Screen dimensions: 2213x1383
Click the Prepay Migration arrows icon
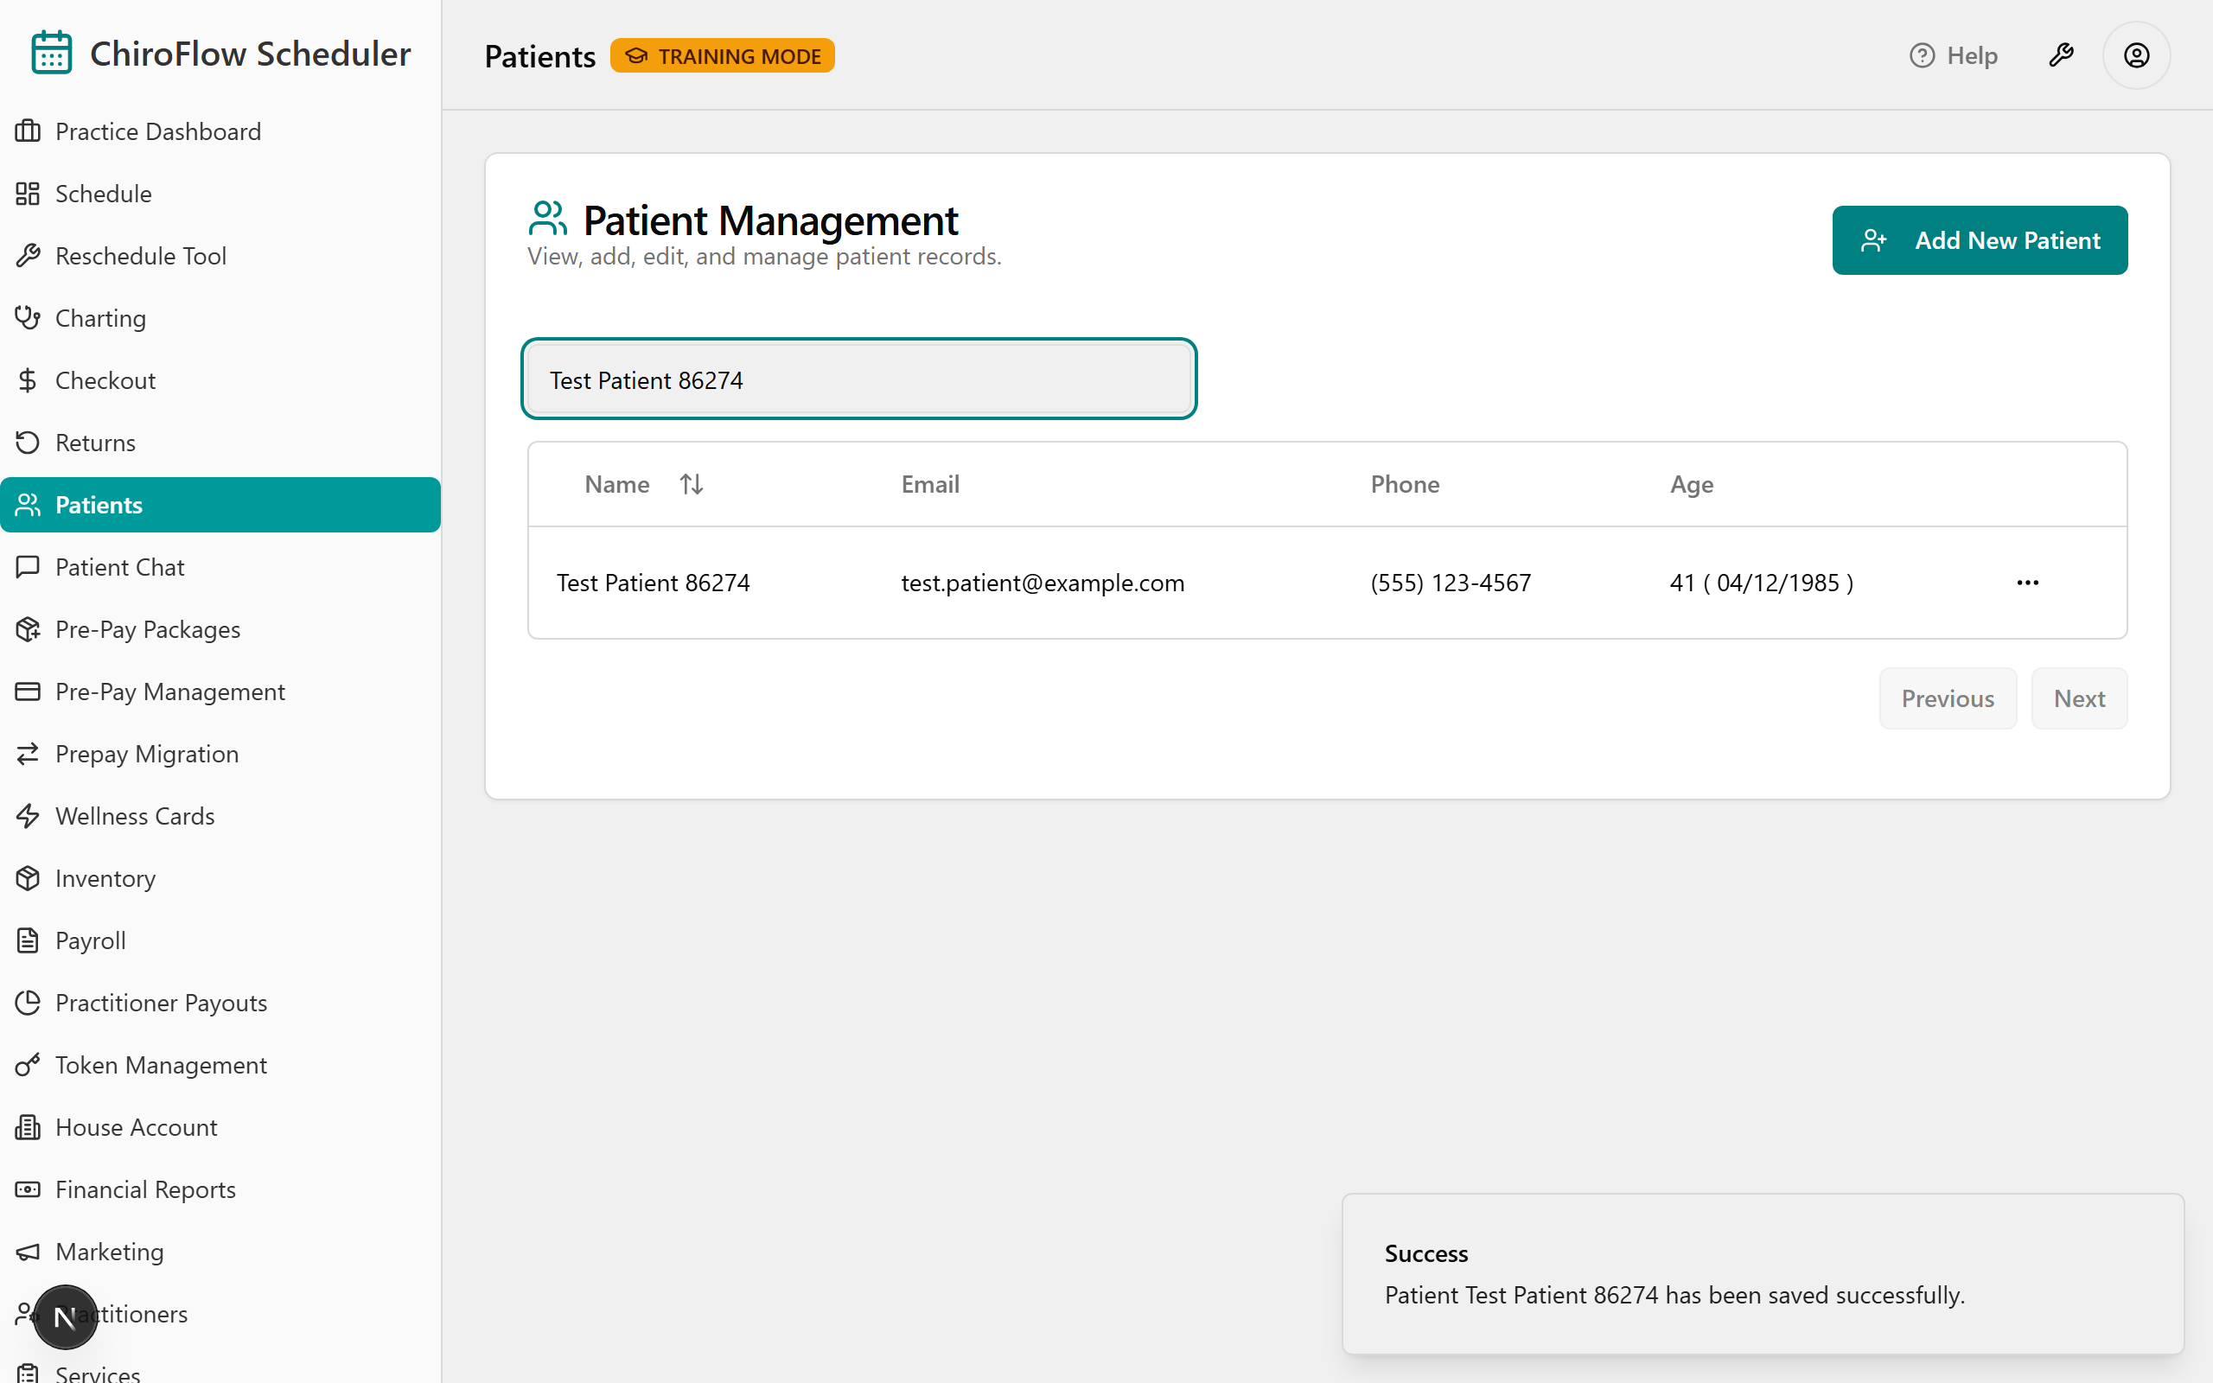28,753
